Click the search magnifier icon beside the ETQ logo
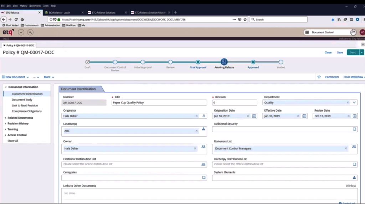365x204 pixels. (x=30, y=32)
